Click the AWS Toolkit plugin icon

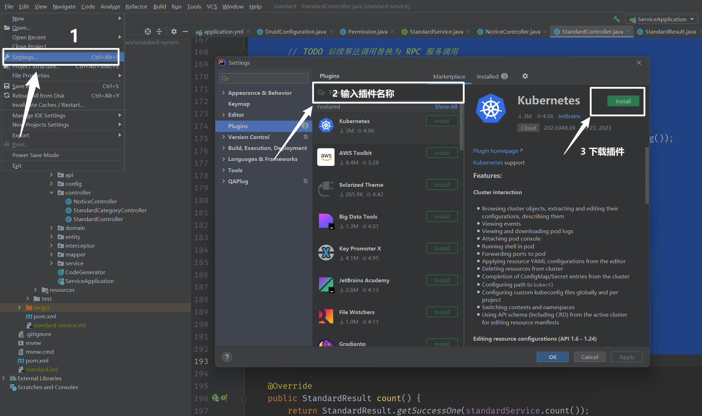tap(326, 157)
